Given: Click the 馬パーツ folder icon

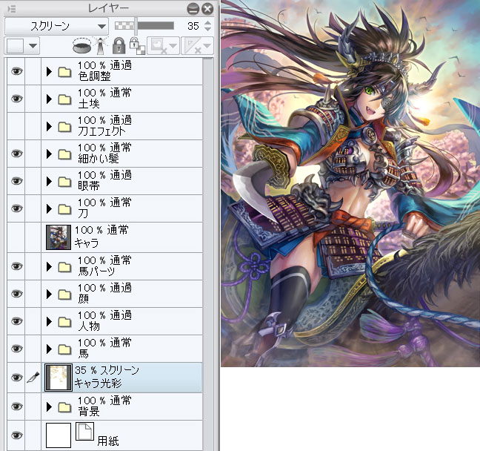Looking at the screenshot, I should pos(64,267).
